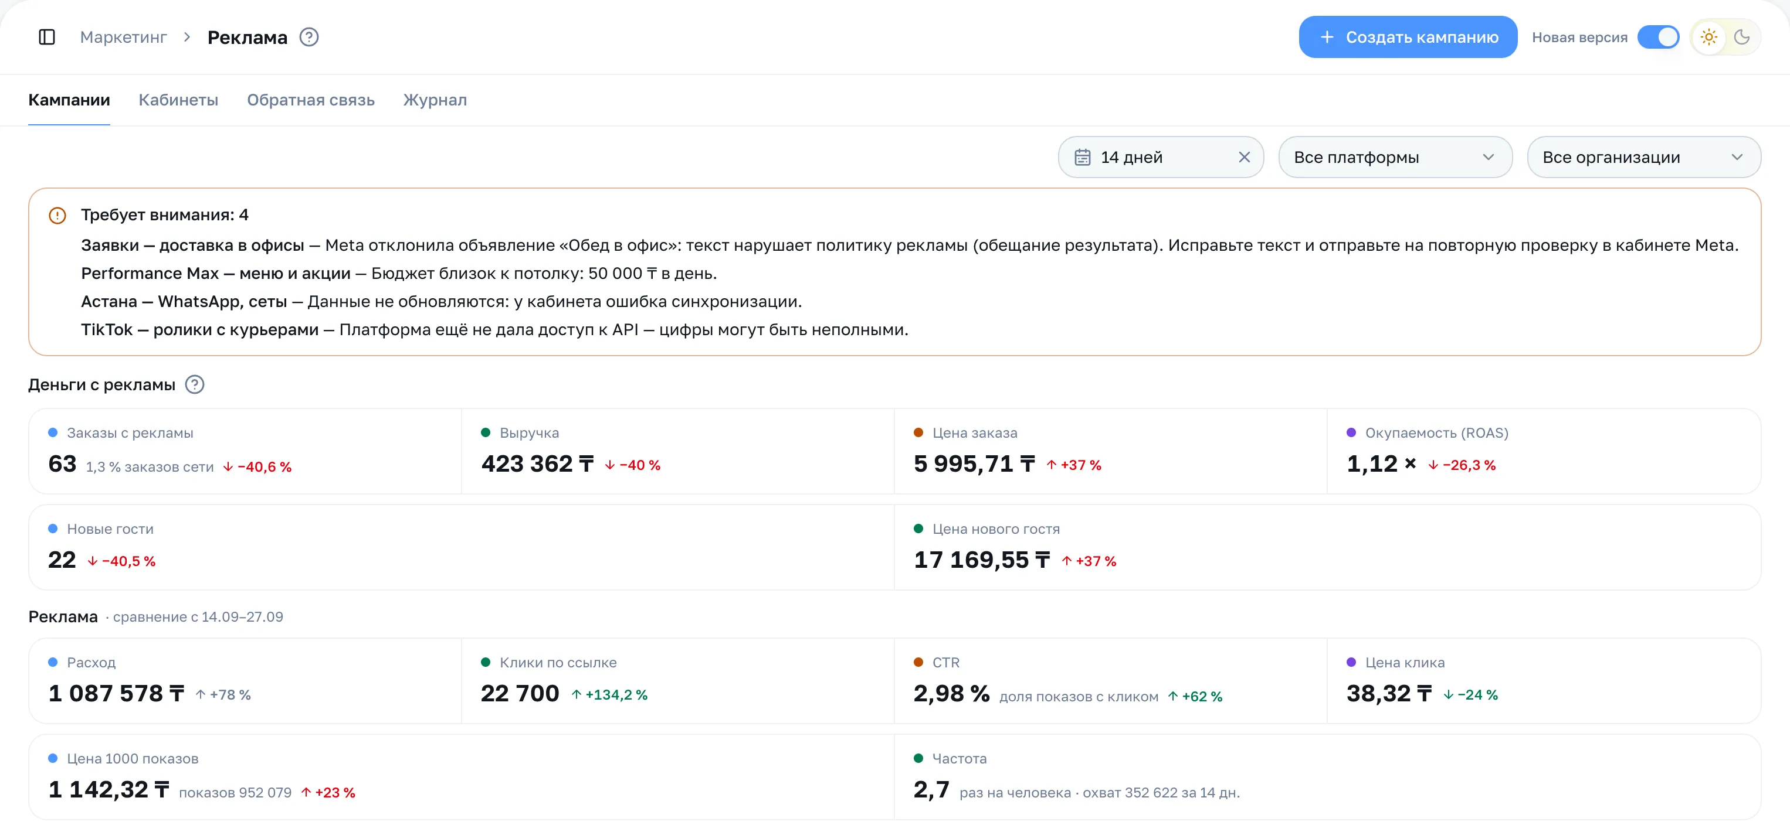Image resolution: width=1790 pixels, height=825 pixels.
Task: Clear the 14 дней date filter
Action: (1244, 157)
